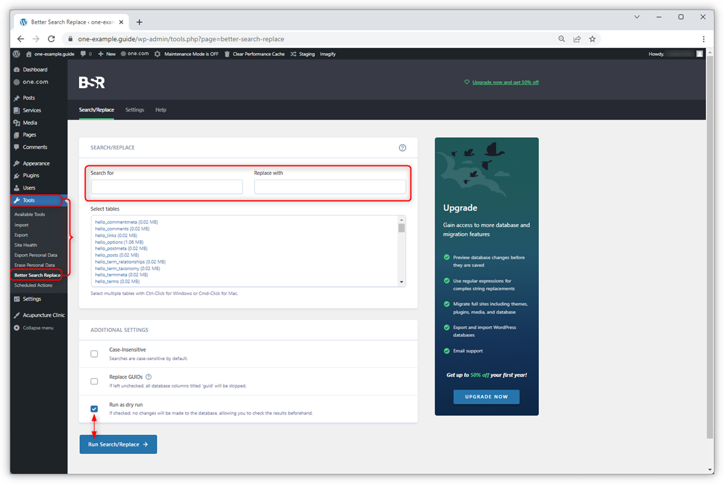
Task: Open the WordPress logo menu
Action: tap(16, 54)
